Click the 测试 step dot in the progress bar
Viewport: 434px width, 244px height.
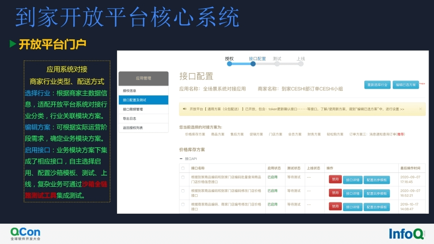pos(277,64)
